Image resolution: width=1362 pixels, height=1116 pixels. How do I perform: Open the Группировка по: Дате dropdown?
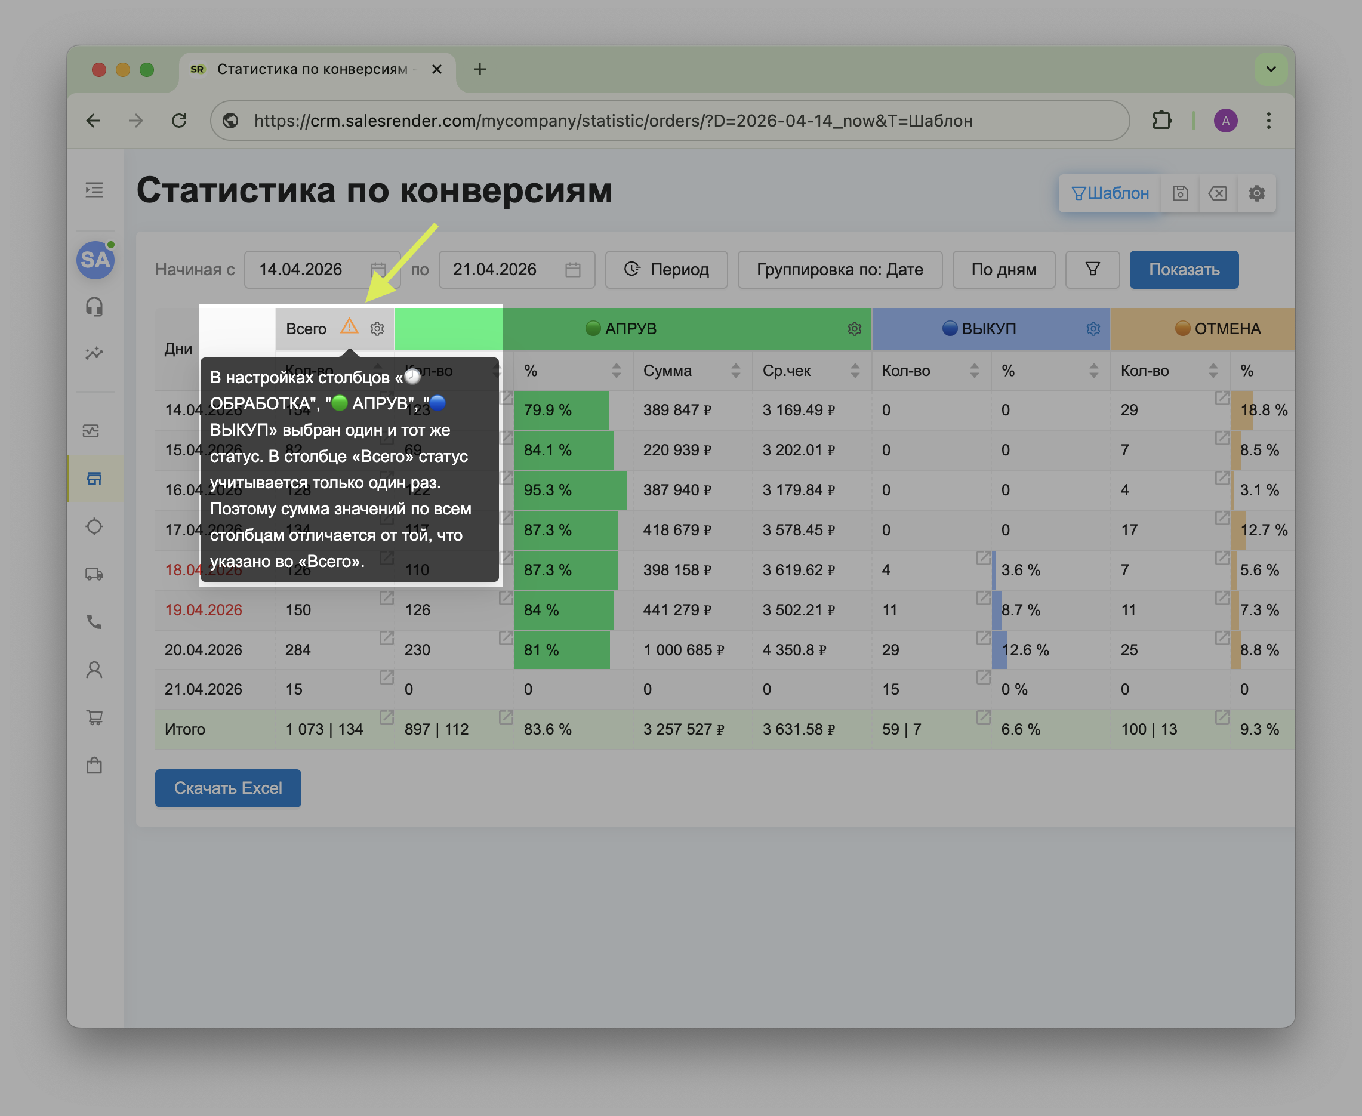click(839, 269)
